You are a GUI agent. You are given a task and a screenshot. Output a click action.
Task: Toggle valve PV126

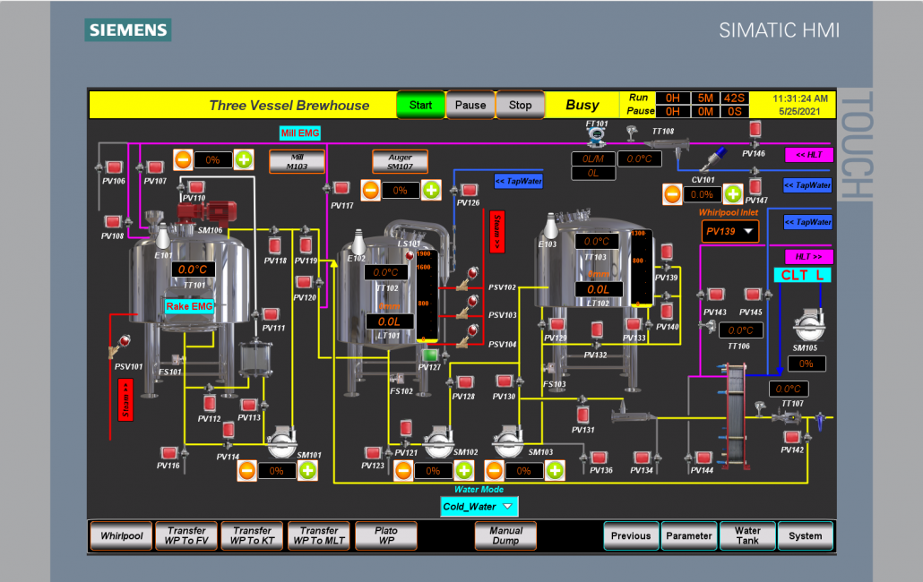pyautogui.click(x=470, y=190)
